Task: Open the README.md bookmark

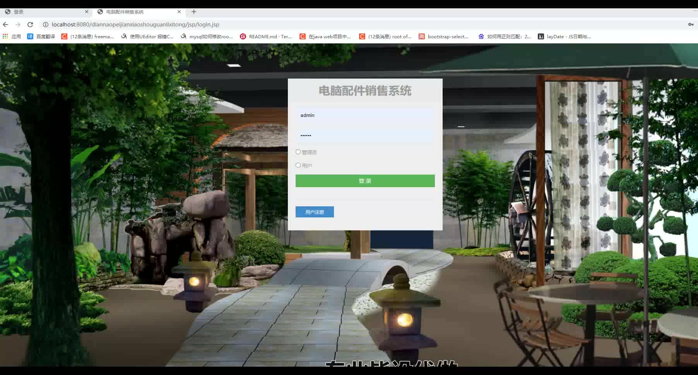Action: [266, 36]
